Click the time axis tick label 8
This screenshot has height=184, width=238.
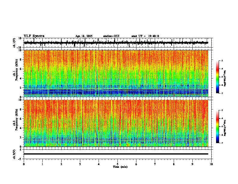coord(174,164)
